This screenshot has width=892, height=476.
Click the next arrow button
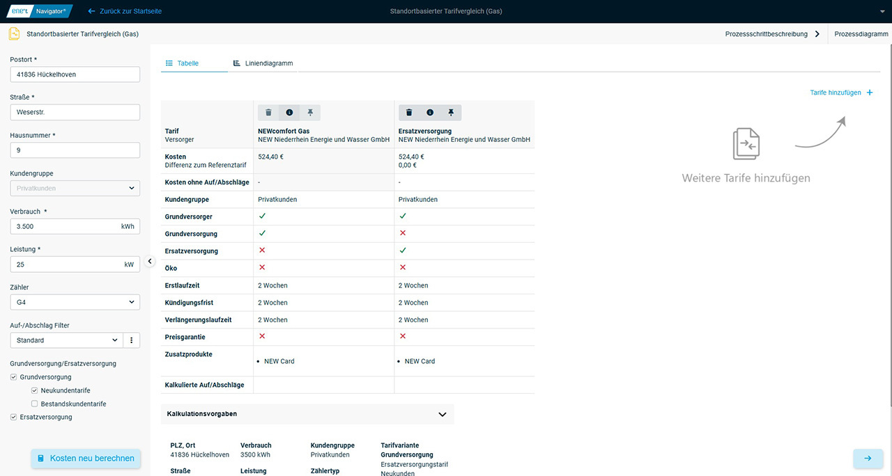[868, 459]
